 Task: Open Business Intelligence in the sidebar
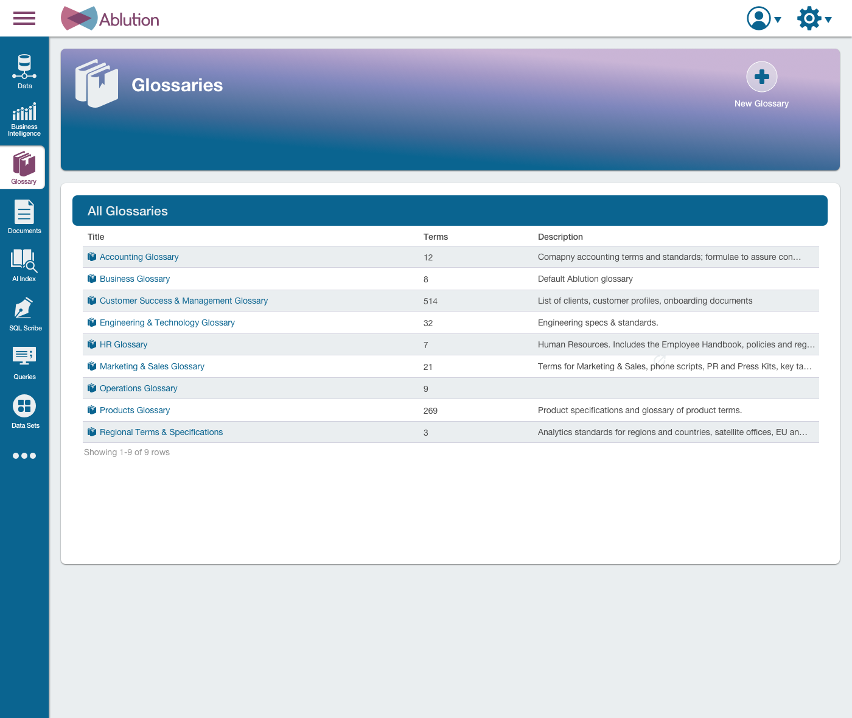pos(24,119)
